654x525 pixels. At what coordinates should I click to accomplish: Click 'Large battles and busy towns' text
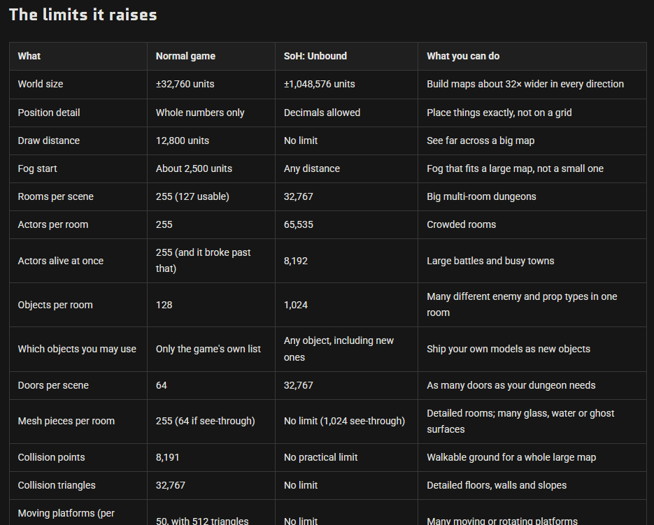tap(490, 261)
